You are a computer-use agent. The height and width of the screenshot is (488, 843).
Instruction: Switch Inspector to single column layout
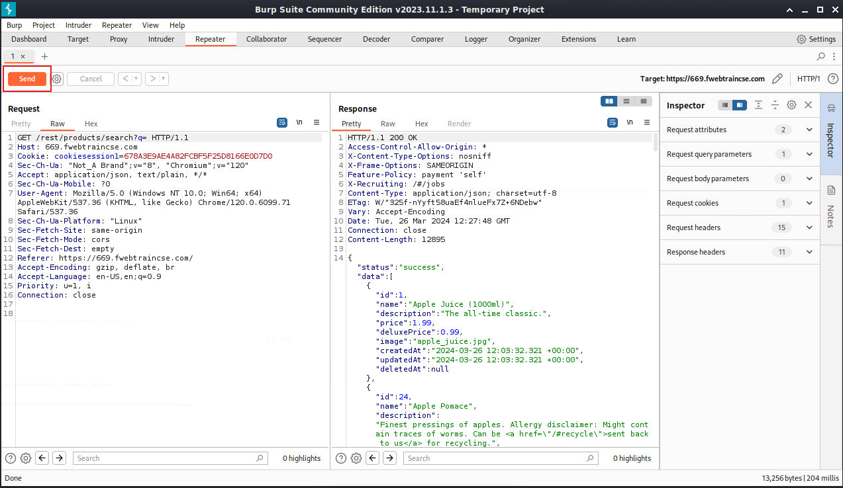(x=726, y=105)
